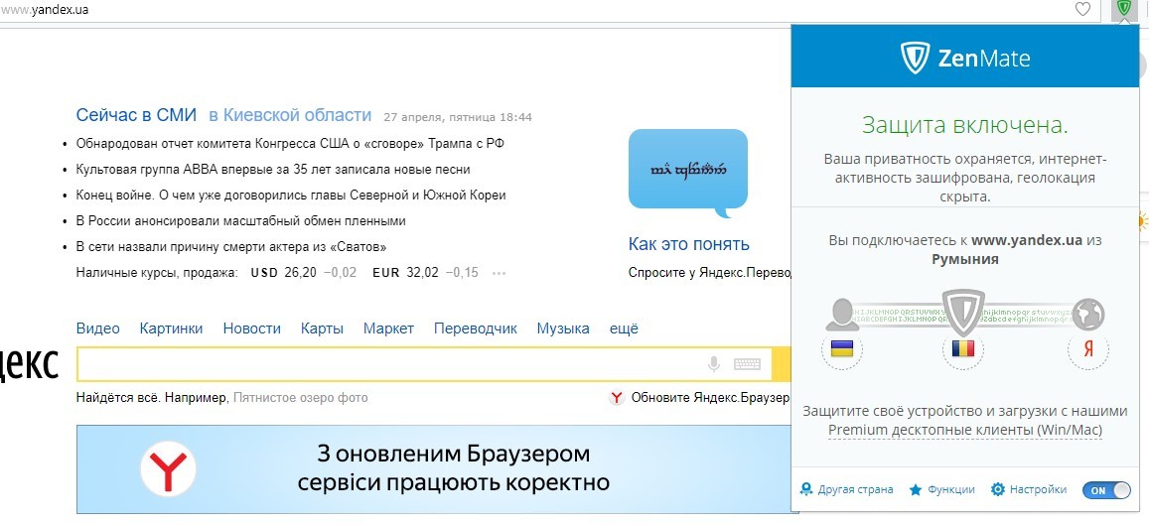The height and width of the screenshot is (524, 1149).
Task: Click the yellow search button beside input
Action: point(782,364)
